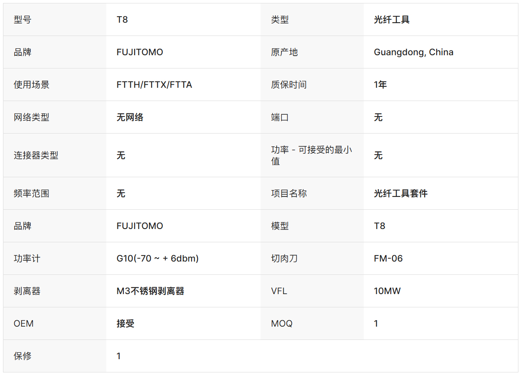Viewport: 521px width, 375px height.
Task: Select the FM-06 value
Action: (388, 259)
